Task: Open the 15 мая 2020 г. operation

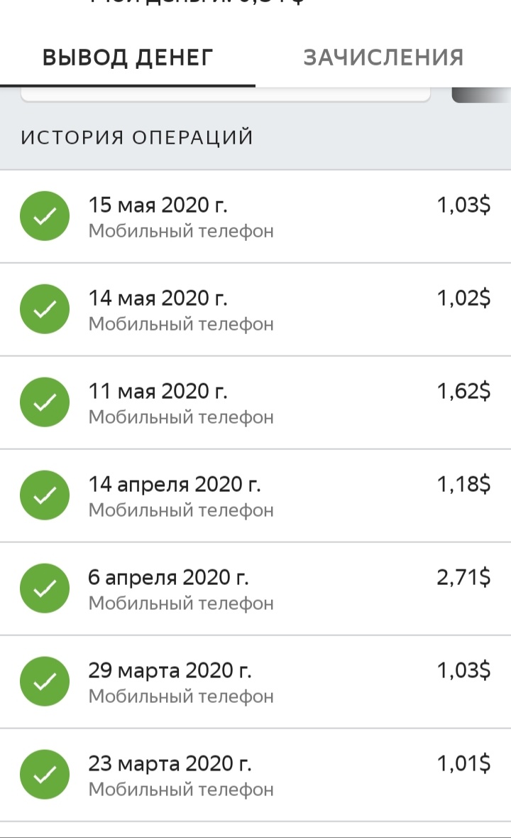Action: (255, 217)
